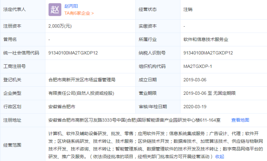Click the 审核/年检日期 label cell
The height and width of the screenshot is (161, 267).
coord(158,107)
